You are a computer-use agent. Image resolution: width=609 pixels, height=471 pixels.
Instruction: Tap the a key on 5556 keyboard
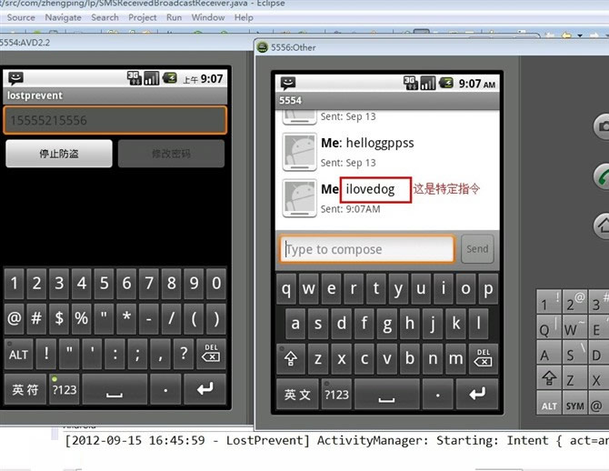click(295, 324)
